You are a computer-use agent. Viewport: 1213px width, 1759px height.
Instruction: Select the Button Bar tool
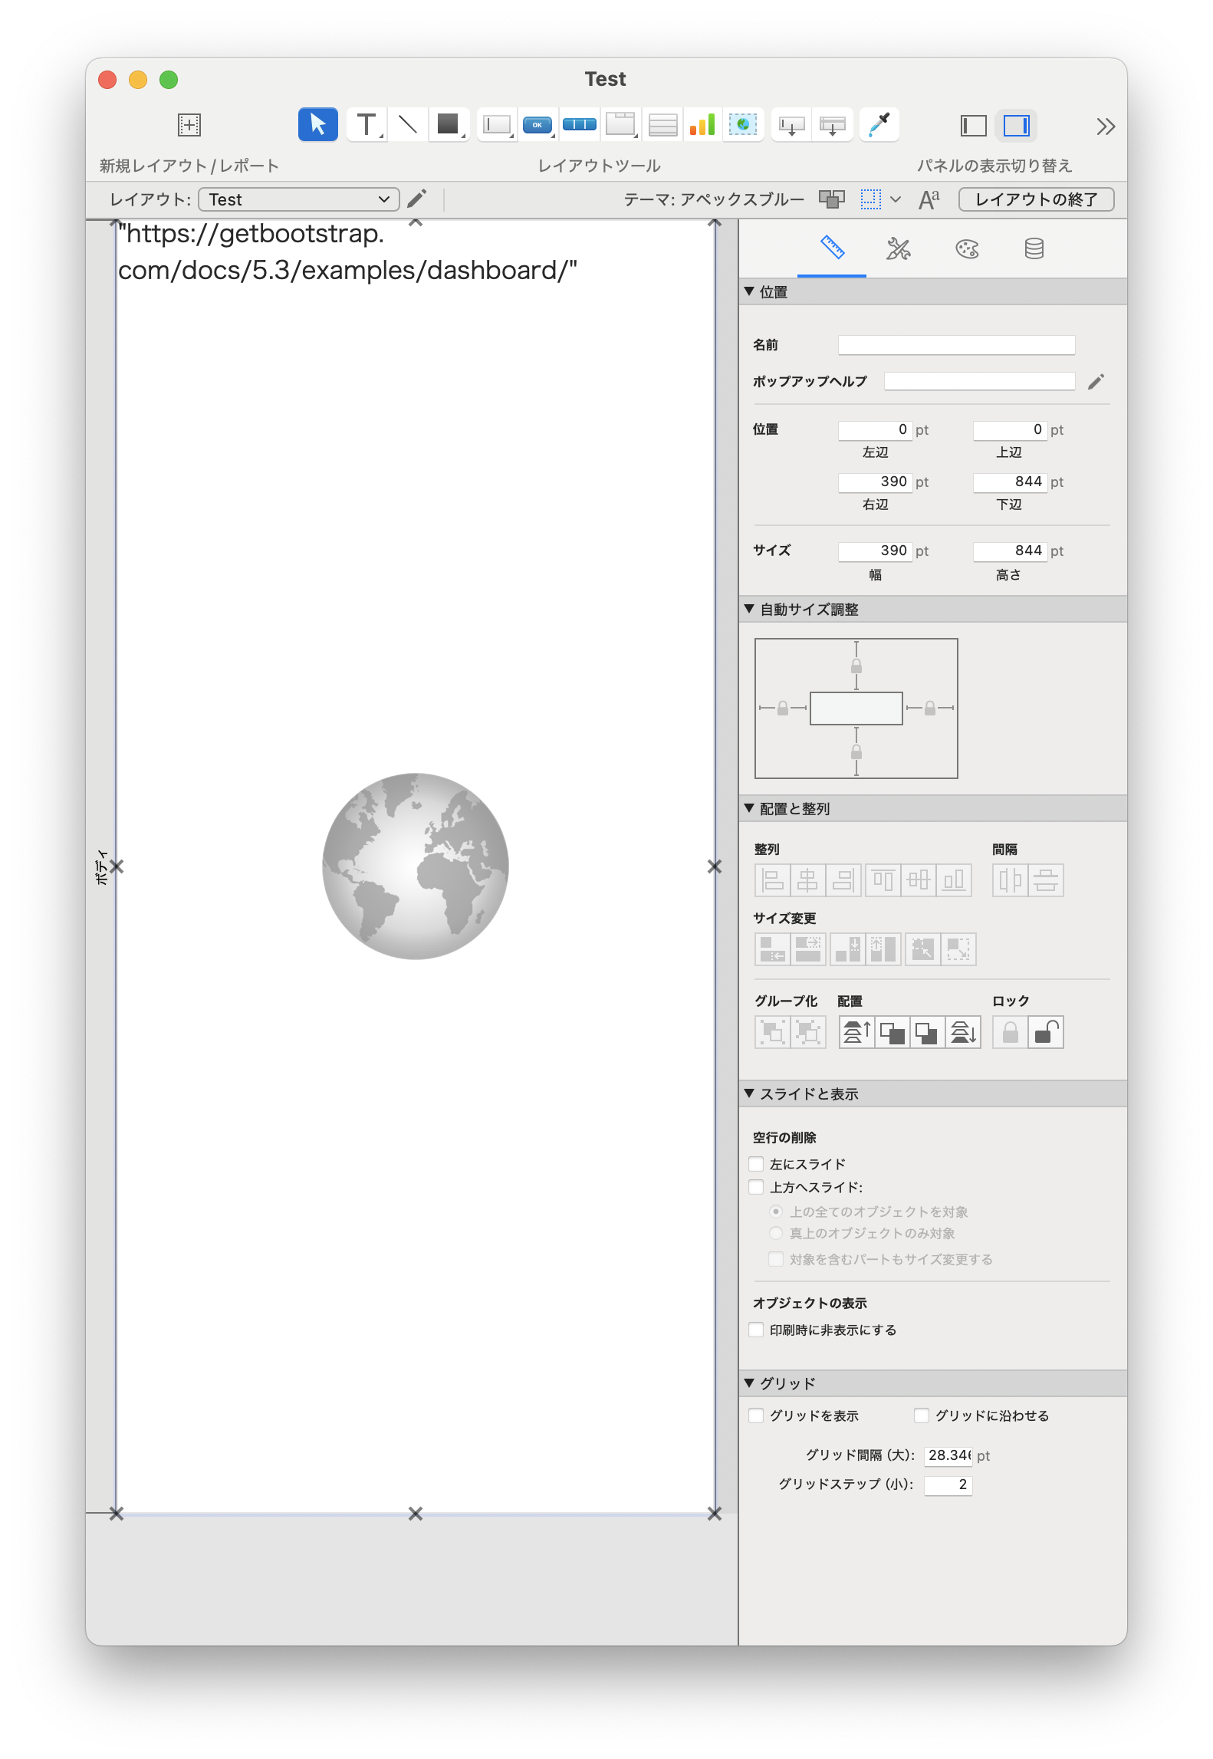580,124
